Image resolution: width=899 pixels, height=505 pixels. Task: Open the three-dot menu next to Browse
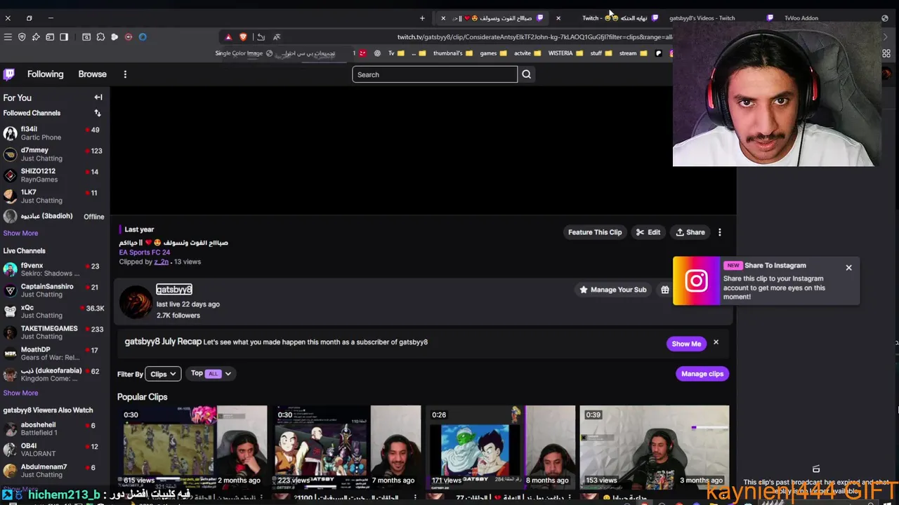pyautogui.click(x=125, y=74)
